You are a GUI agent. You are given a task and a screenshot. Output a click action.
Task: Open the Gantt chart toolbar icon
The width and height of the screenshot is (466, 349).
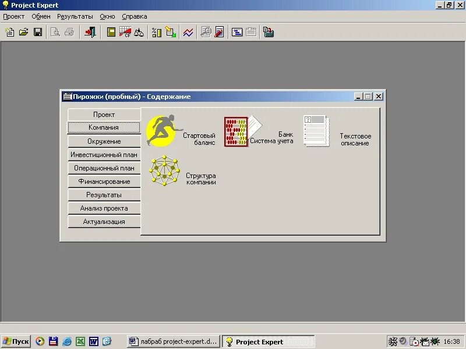click(237, 32)
